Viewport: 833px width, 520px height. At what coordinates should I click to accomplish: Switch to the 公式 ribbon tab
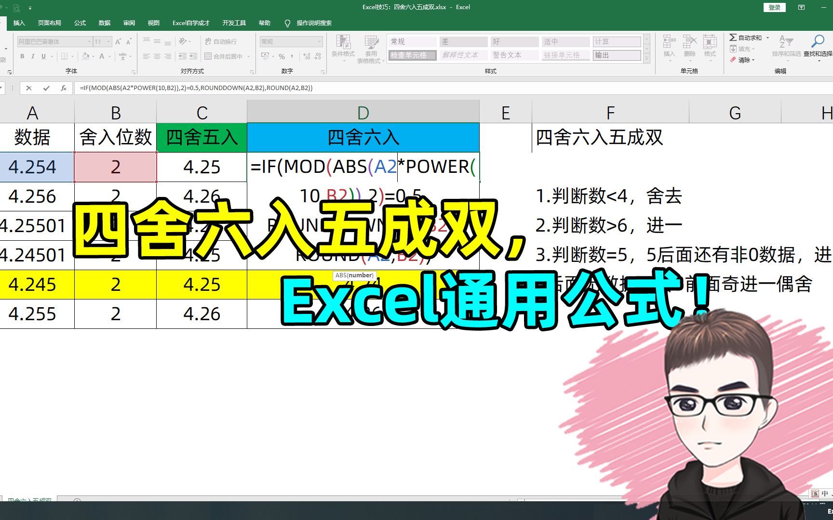coord(80,23)
